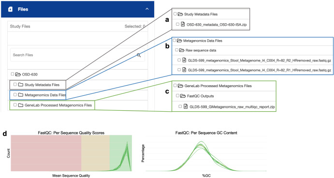
Task: Select GLDS-599_GMetagenomics_raw_multiqc_report.zip file name
Action: (x=232, y=107)
